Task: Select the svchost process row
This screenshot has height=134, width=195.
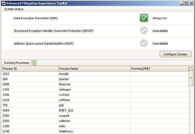Action: (95, 95)
